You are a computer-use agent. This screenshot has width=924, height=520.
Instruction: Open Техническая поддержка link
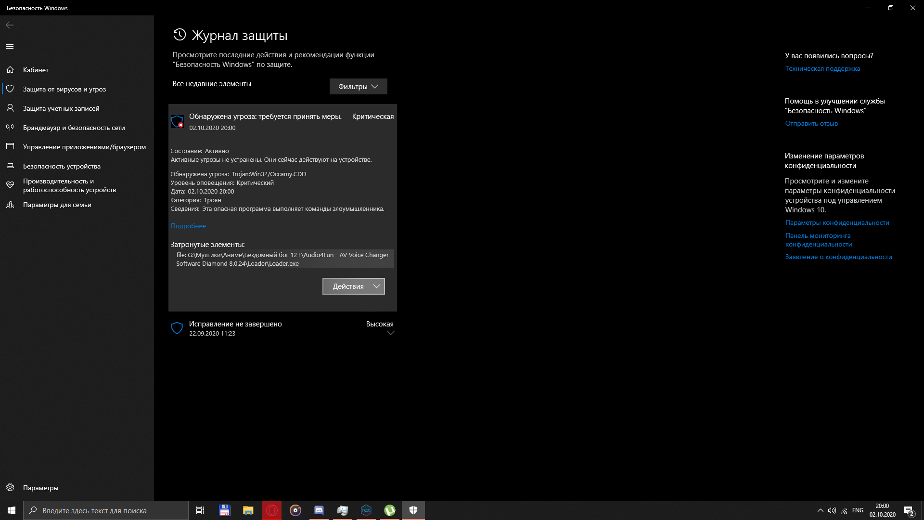coord(822,68)
